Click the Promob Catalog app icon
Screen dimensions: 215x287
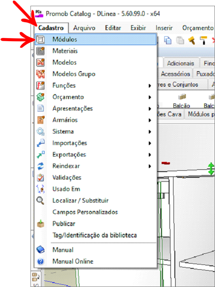(39, 14)
